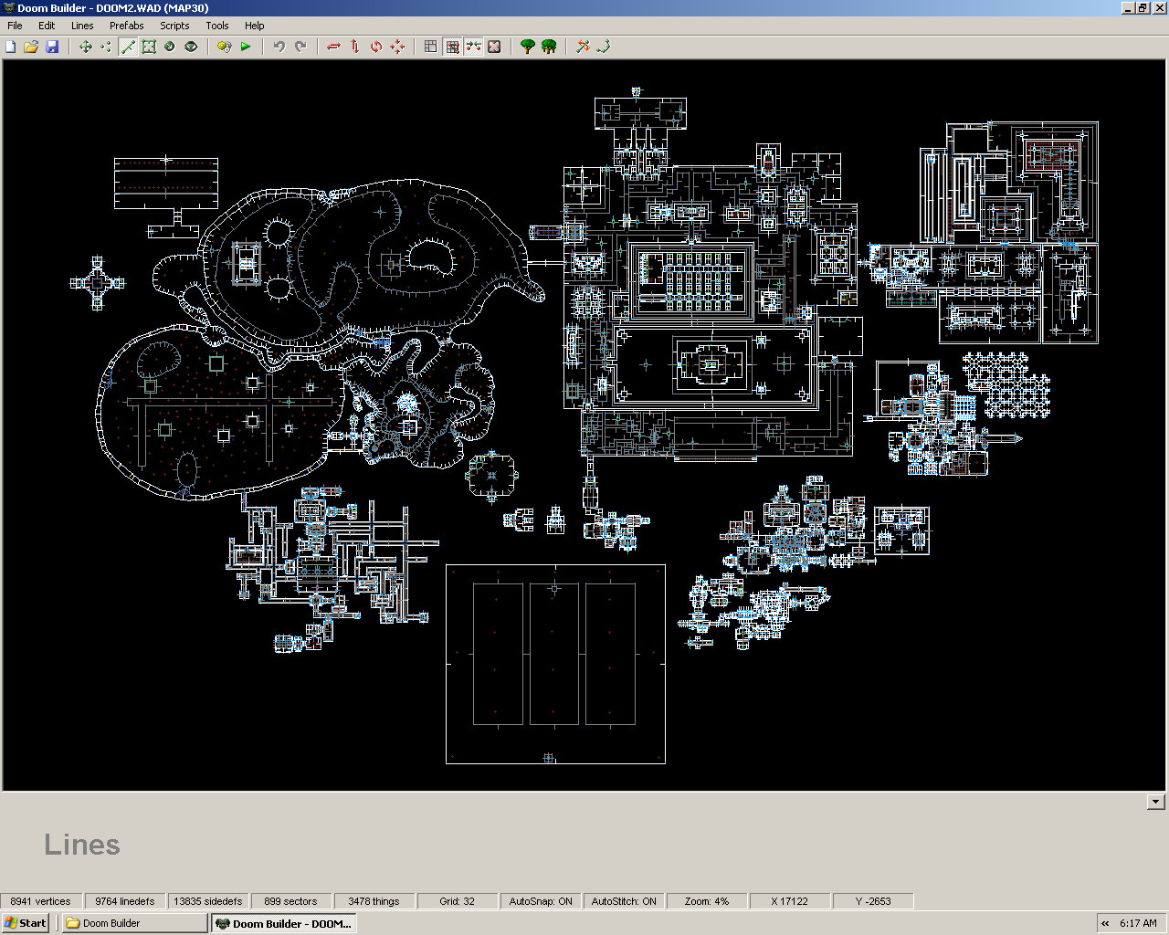
Task: Click the 8941 vertices status entry
Action: (x=41, y=901)
